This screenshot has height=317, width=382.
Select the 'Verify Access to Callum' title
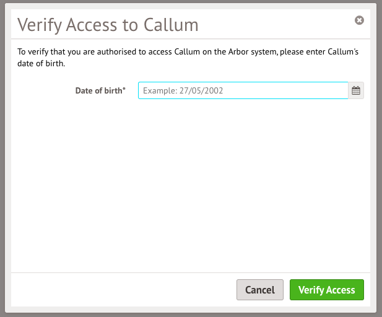tap(108, 25)
